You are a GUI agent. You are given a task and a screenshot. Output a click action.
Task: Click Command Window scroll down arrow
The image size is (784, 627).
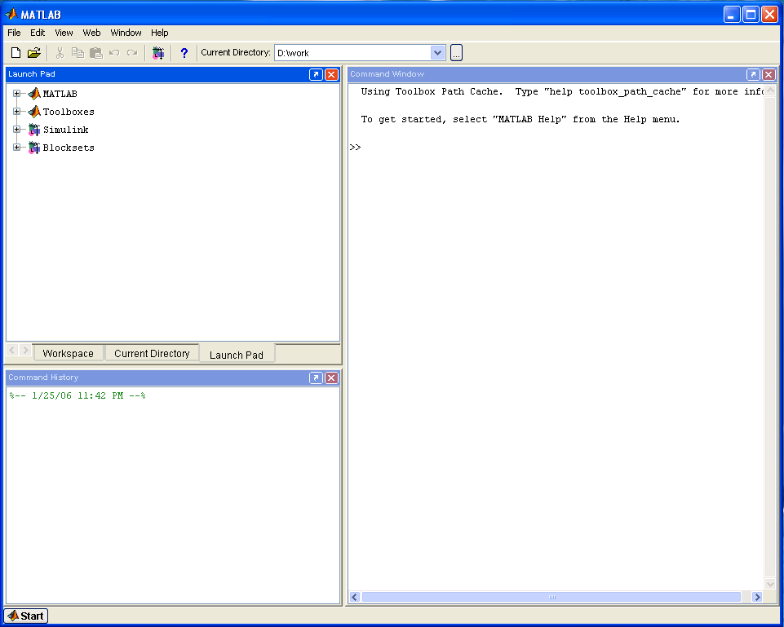tap(770, 584)
